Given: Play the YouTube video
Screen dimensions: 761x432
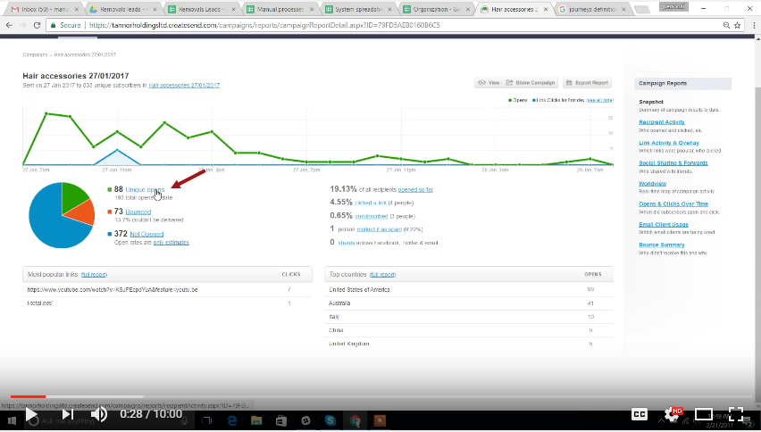Looking at the screenshot, I should click(x=31, y=414).
